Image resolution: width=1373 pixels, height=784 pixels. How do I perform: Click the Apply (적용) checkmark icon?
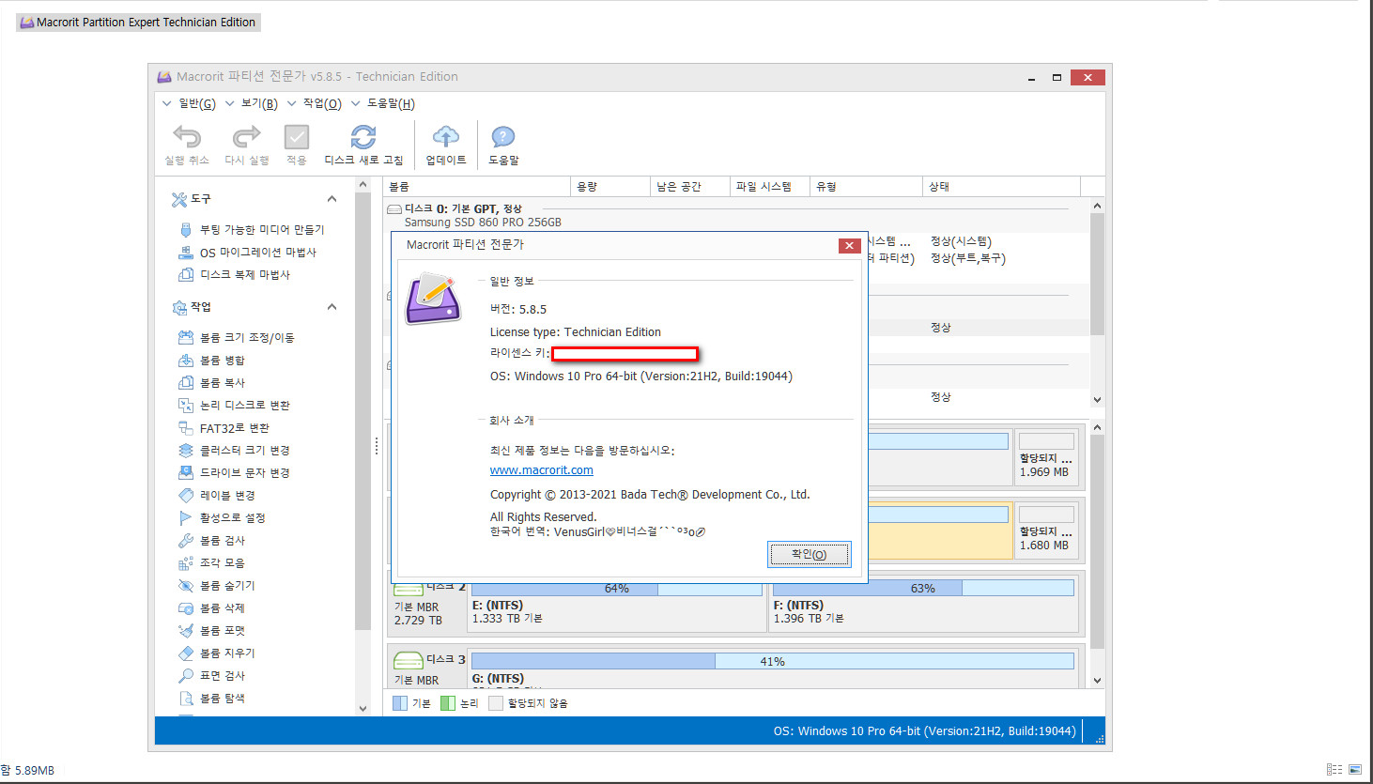coord(297,138)
